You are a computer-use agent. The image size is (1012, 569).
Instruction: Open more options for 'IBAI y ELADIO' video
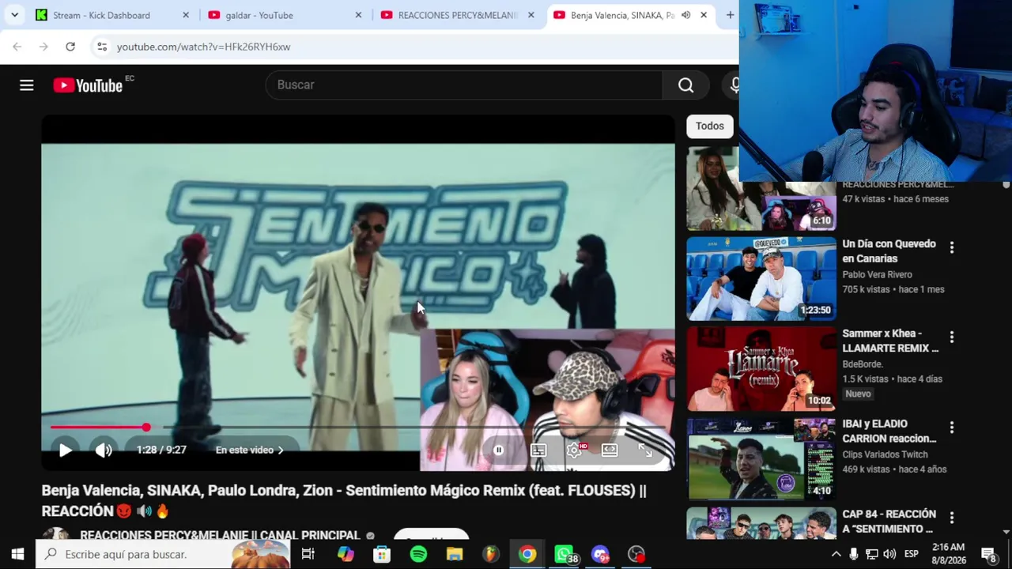pos(952,428)
